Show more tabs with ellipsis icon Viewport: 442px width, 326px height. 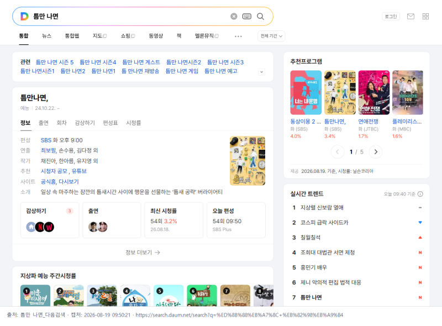pos(238,36)
